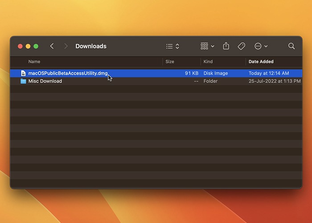Viewport: 312px width, 223px height.
Task: Click the Downloads window title
Action: [91, 46]
